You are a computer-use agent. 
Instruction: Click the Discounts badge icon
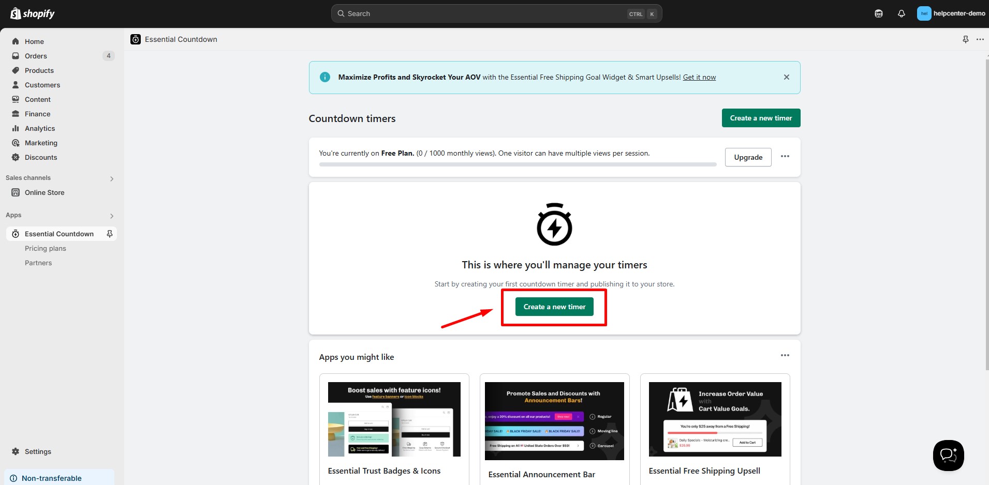pyautogui.click(x=16, y=157)
